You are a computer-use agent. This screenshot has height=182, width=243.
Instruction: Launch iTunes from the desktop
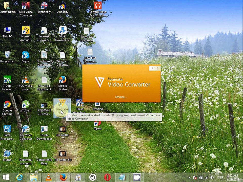click(7, 155)
